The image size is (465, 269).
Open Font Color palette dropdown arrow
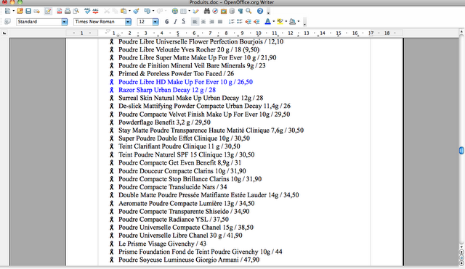273,22
